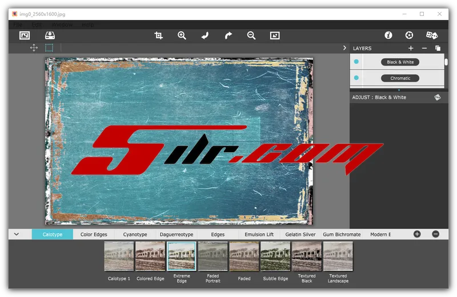The image size is (457, 297).
Task: Apply the Faded Portrait preset
Action: [x=213, y=257]
